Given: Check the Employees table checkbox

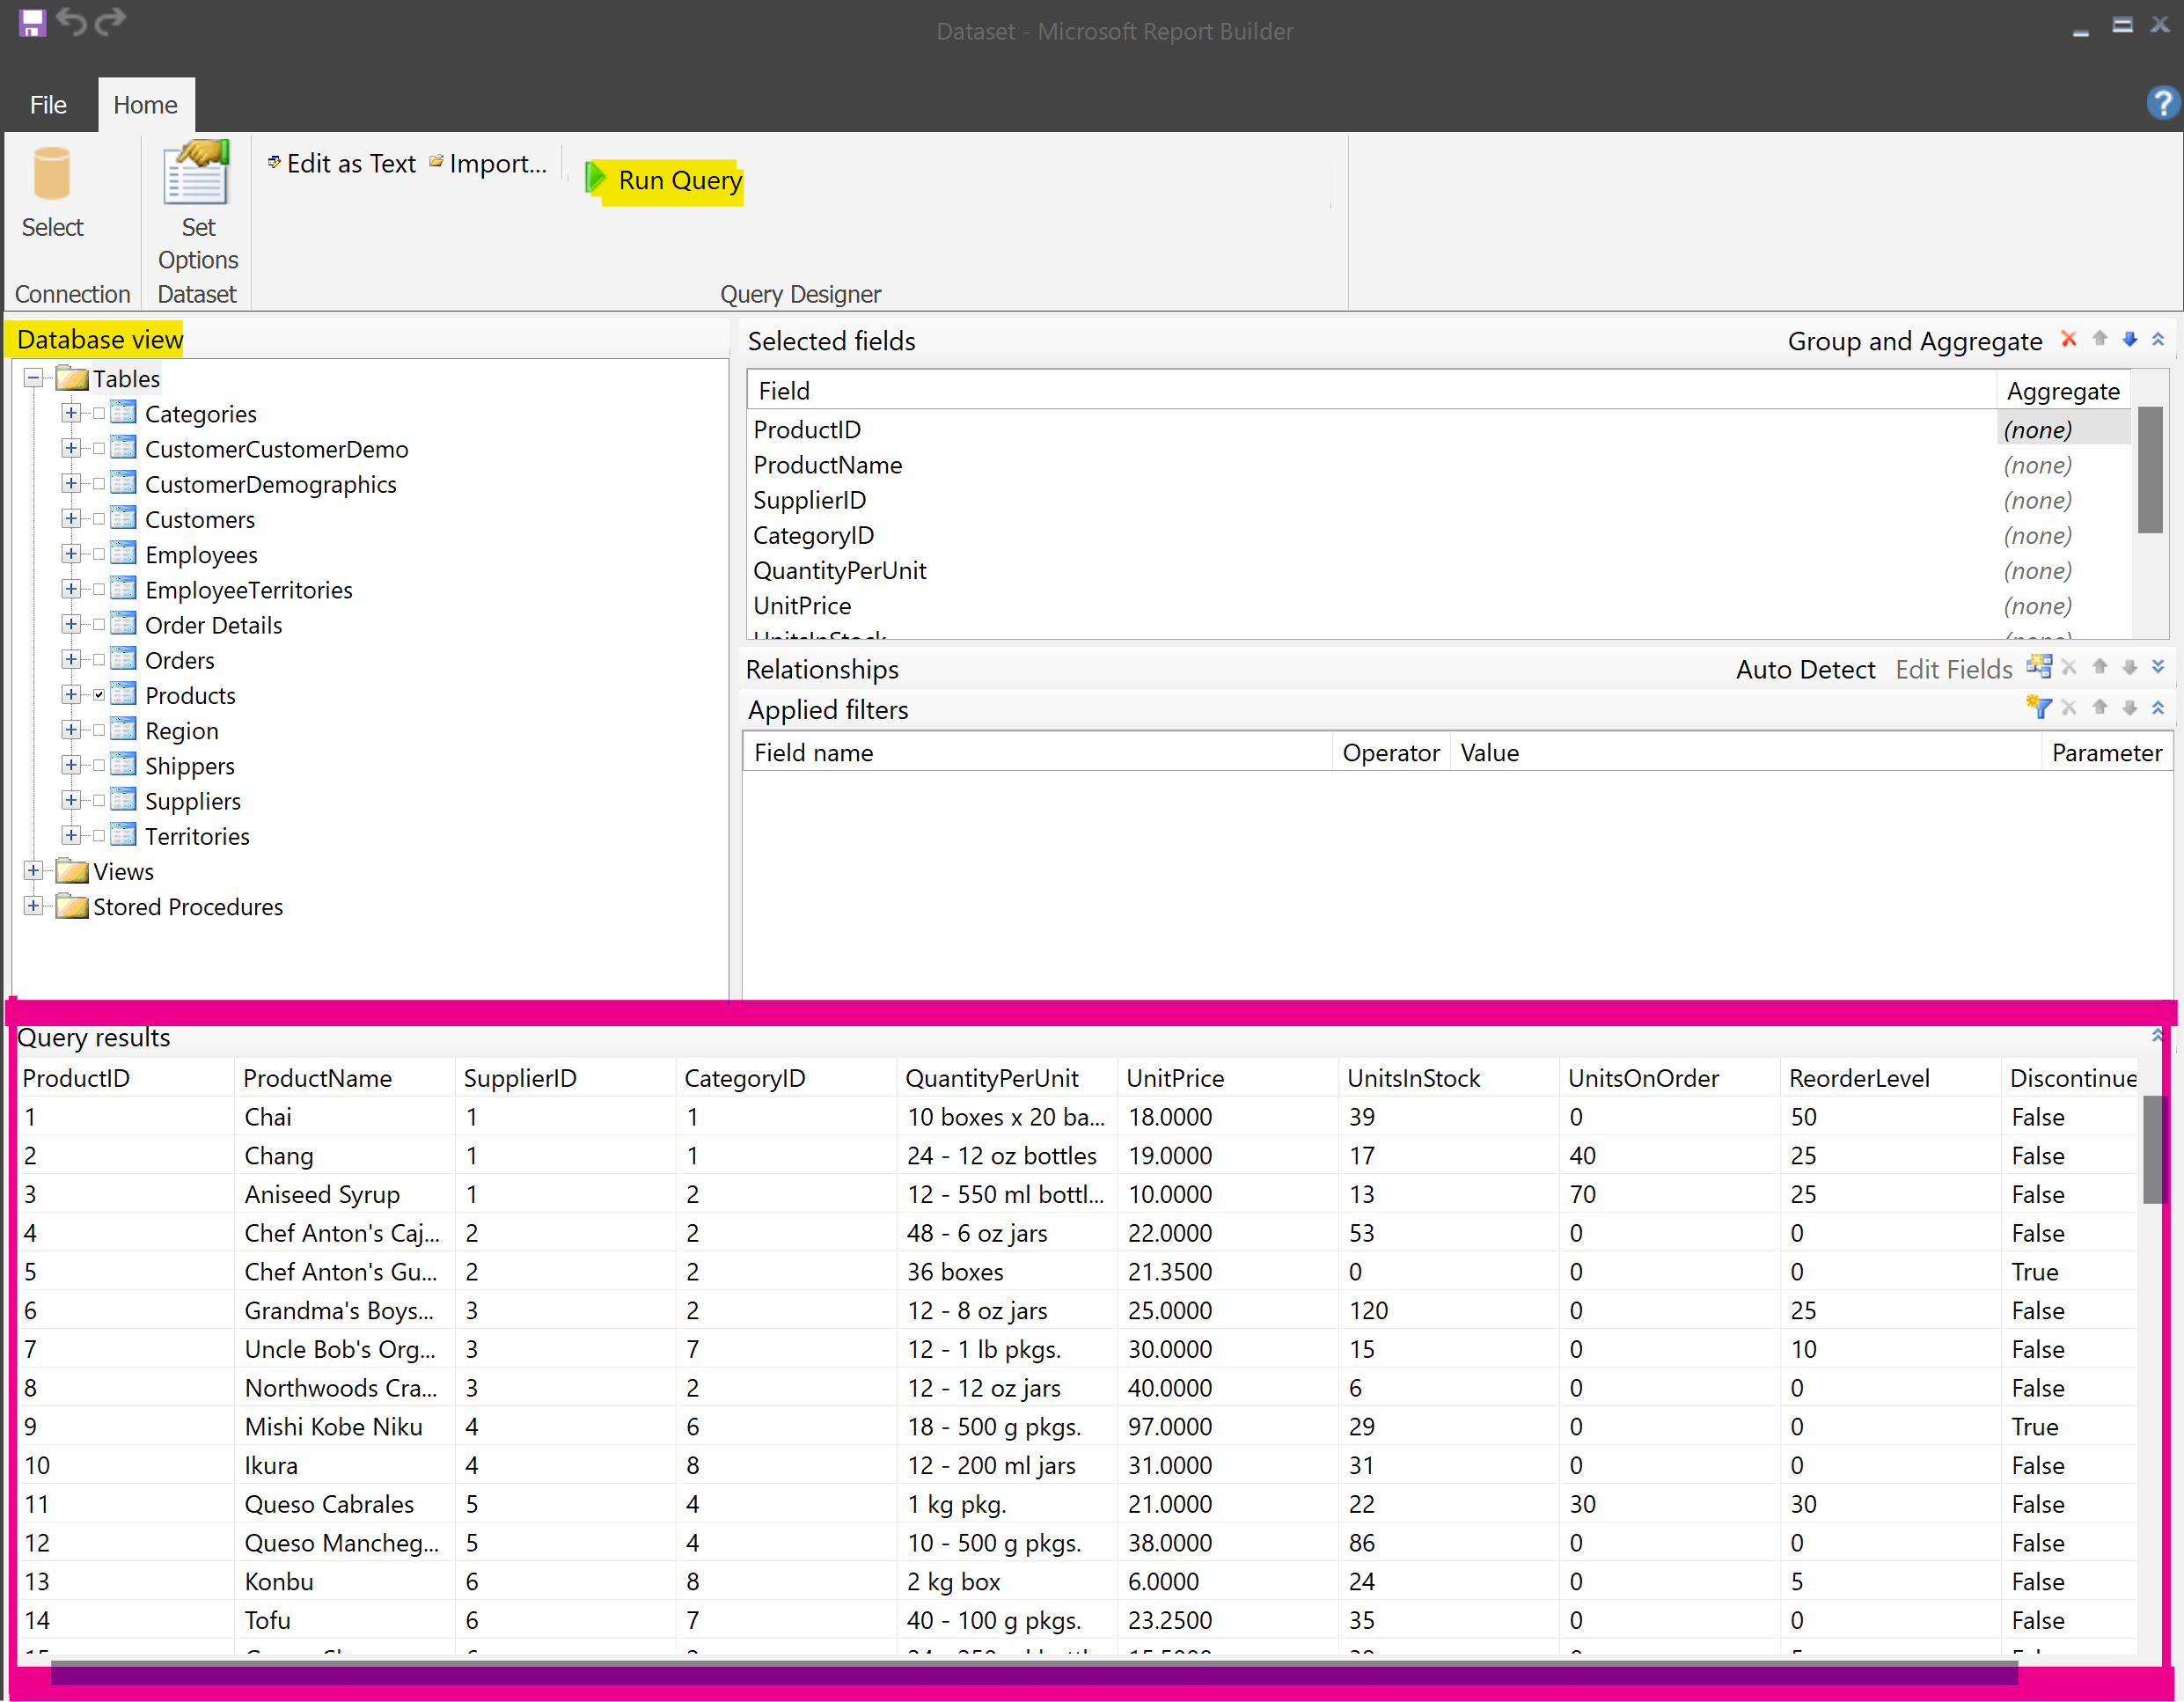Looking at the screenshot, I should pos(99,554).
